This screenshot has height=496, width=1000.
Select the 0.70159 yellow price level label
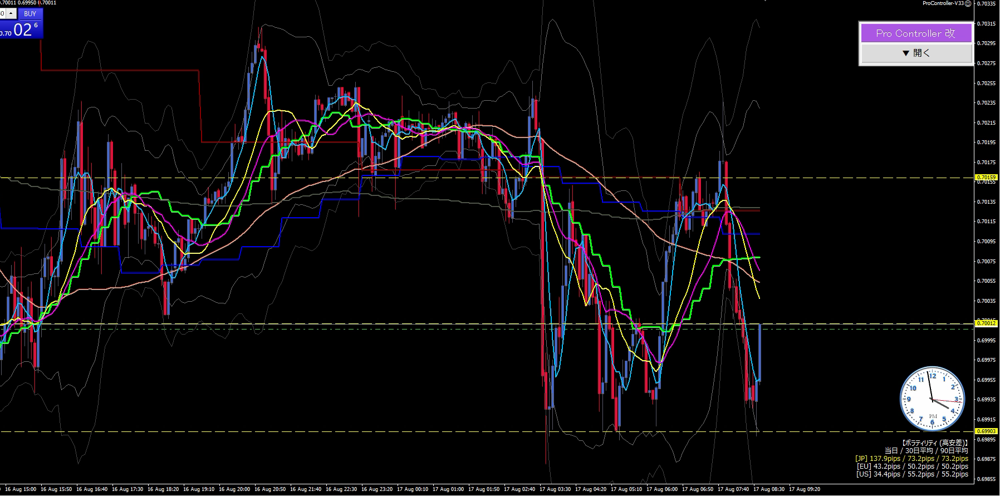(986, 178)
